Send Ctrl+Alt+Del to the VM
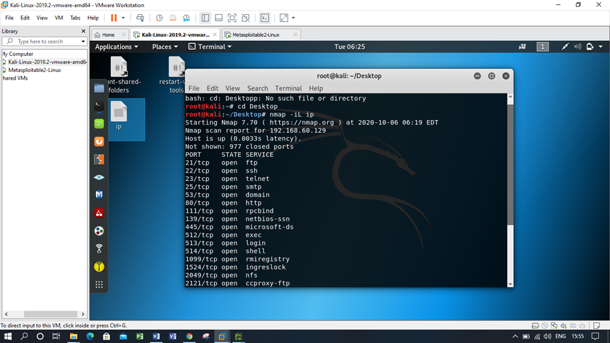Image resolution: width=610 pixels, height=343 pixels. pos(140,18)
